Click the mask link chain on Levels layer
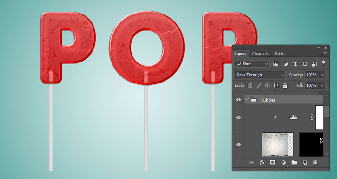The width and height of the screenshot is (337, 179). point(311,117)
